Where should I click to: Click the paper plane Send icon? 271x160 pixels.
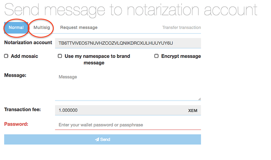(97, 139)
